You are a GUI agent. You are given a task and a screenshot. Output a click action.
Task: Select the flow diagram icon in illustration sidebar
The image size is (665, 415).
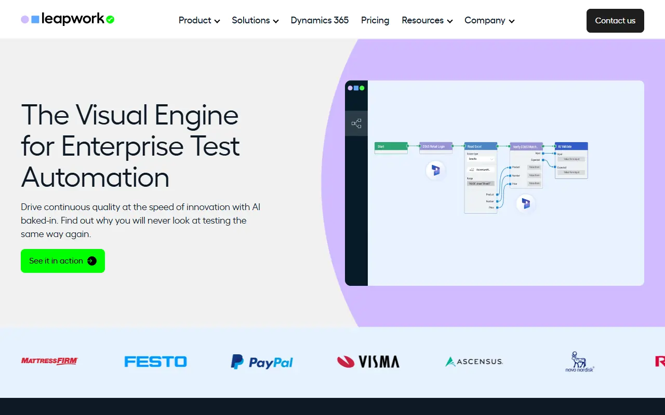click(356, 123)
